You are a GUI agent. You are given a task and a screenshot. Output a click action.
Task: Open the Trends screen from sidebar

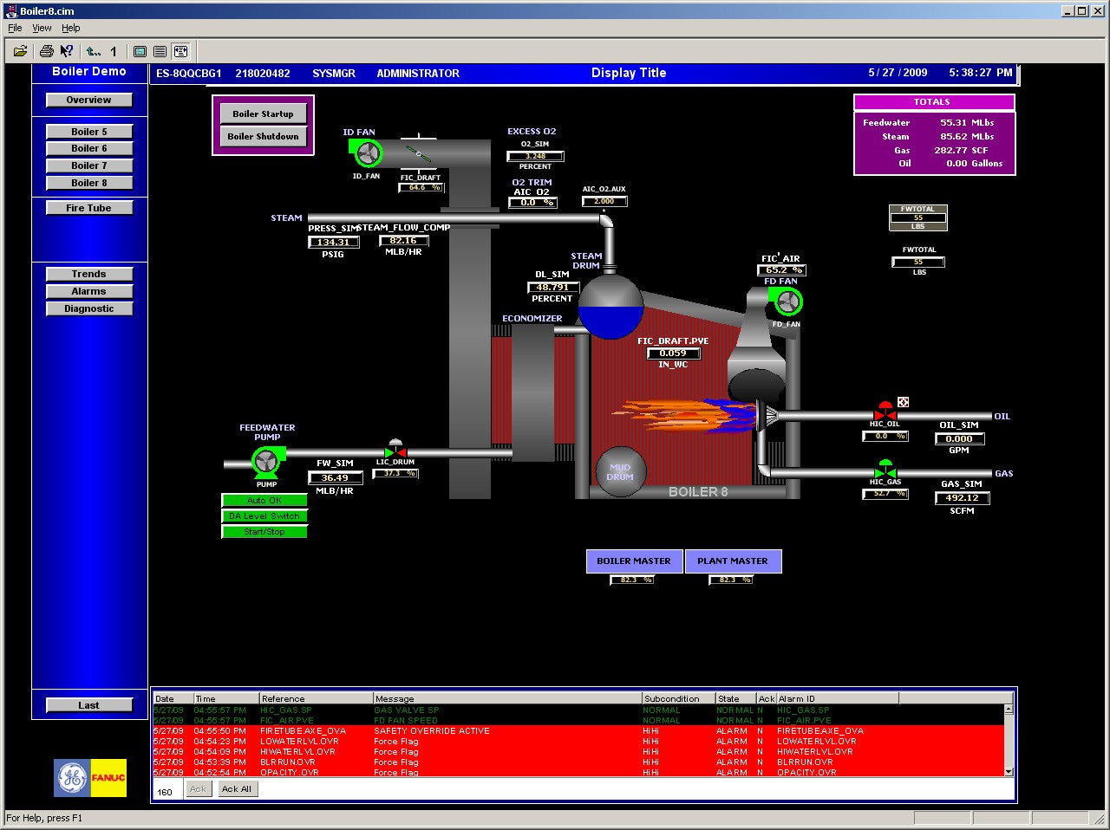(x=88, y=274)
